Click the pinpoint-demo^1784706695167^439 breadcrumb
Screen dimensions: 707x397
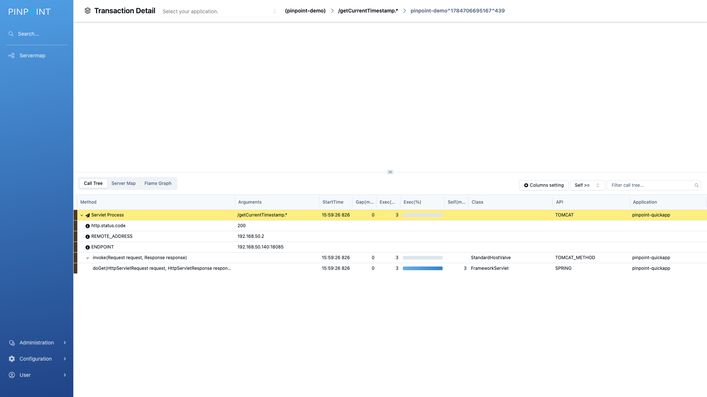tap(458, 11)
